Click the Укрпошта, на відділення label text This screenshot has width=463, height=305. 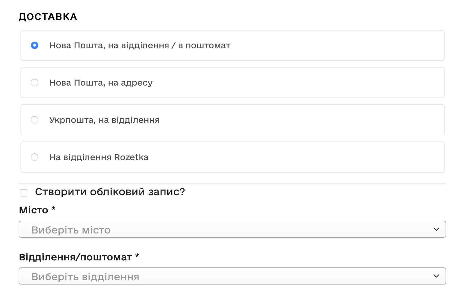point(104,120)
